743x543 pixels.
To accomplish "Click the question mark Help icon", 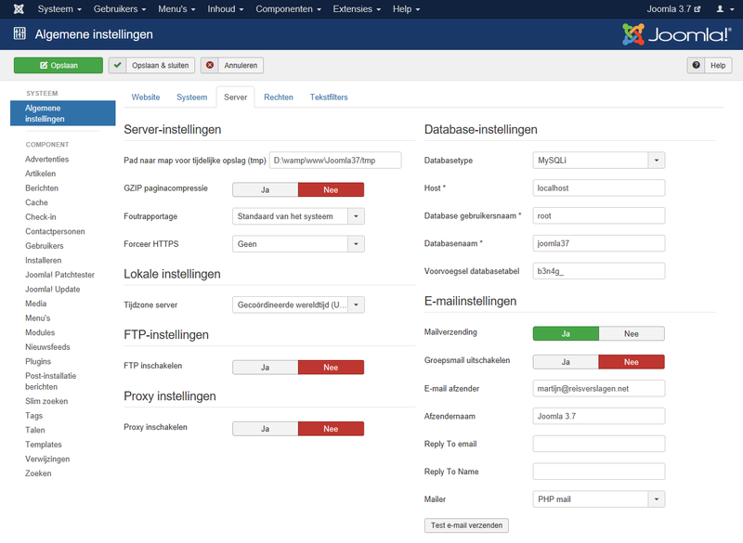I will tap(696, 65).
